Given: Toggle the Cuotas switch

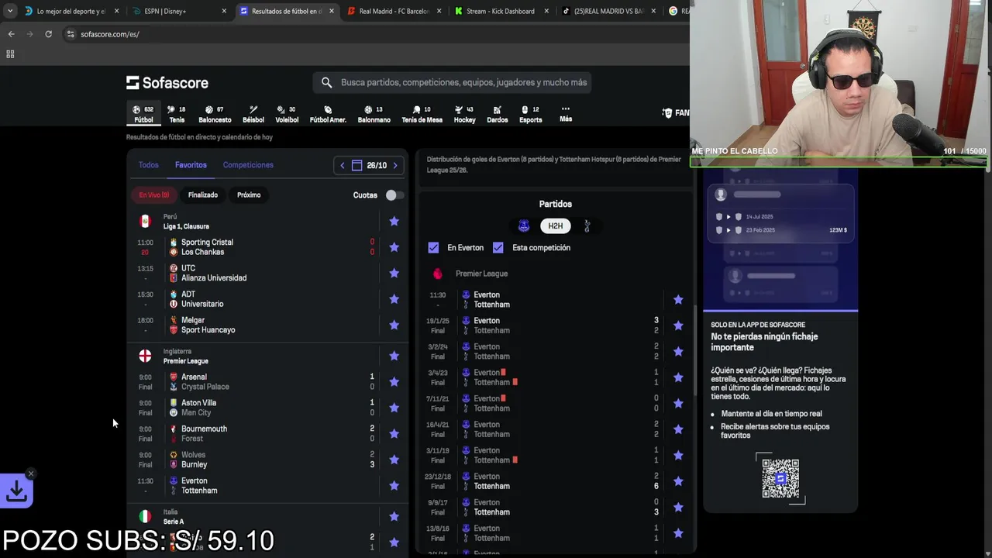Looking at the screenshot, I should point(394,195).
